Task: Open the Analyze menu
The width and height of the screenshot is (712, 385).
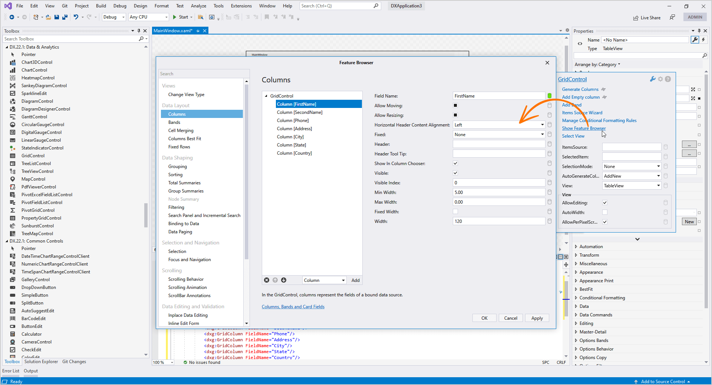Action: pyautogui.click(x=198, y=6)
